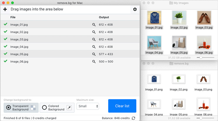Click the folder icon in remove.bg Finder title
Viewport: 218px width, 121px height.
pyautogui.click(x=171, y=64)
